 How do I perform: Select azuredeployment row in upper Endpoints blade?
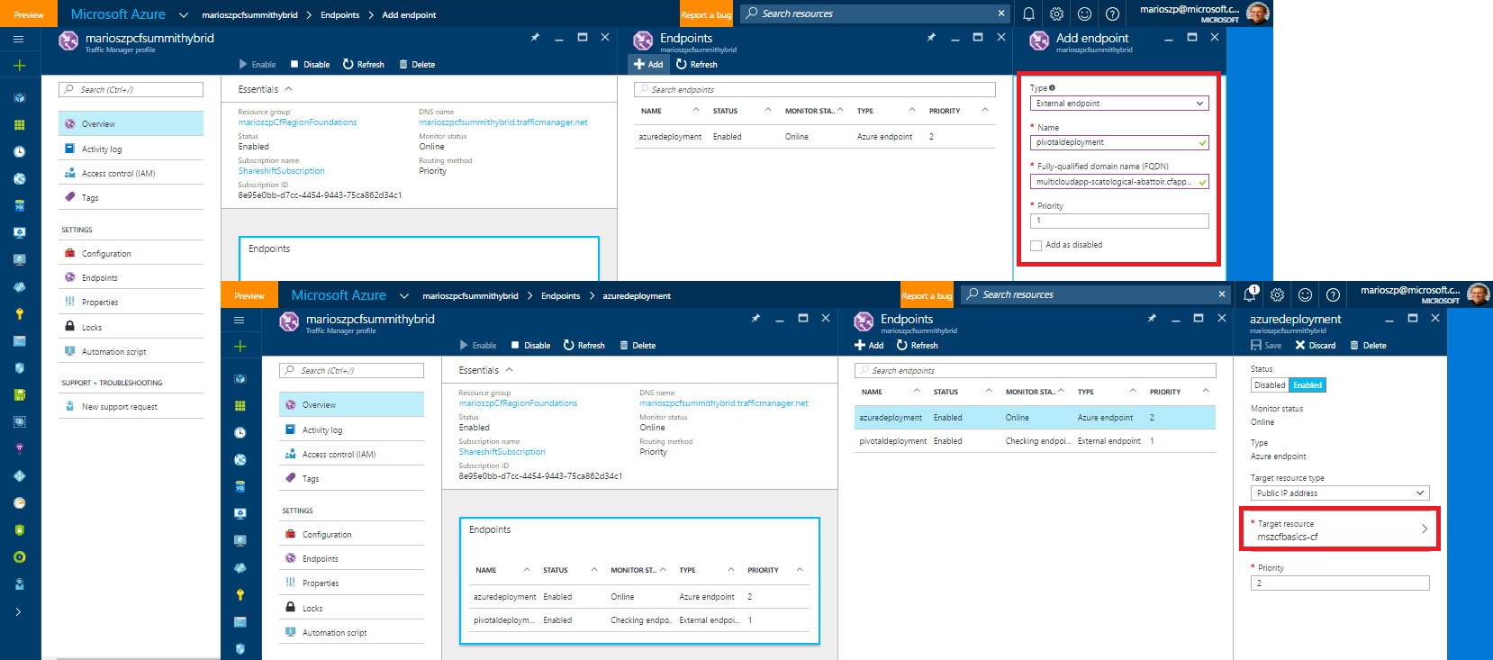coord(815,137)
